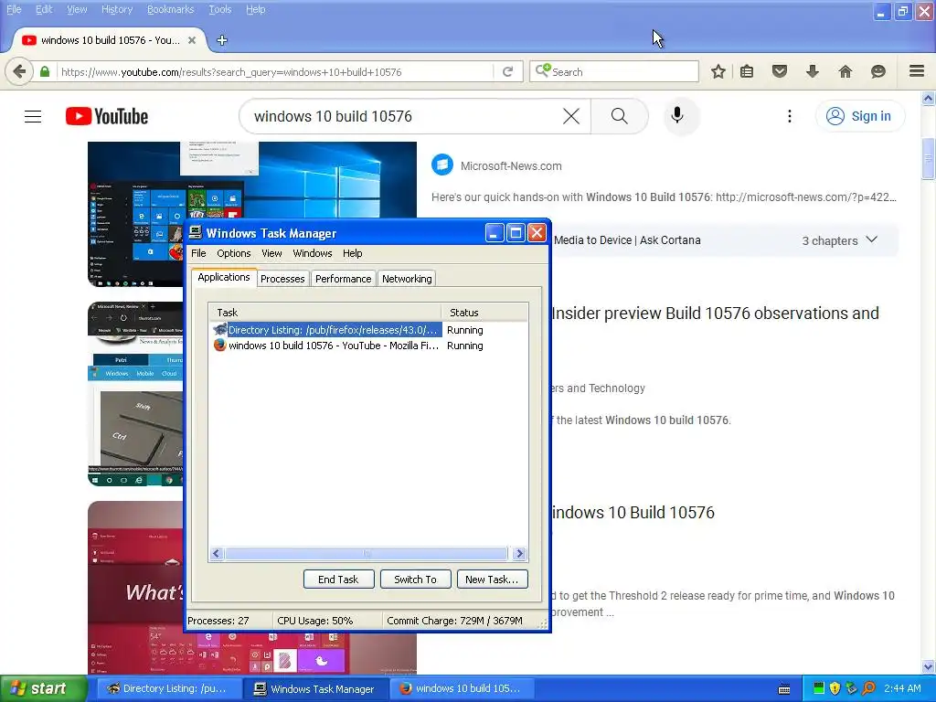Screen dimensions: 936x702
Task: Open the bookmarks list icon
Action: point(747,71)
